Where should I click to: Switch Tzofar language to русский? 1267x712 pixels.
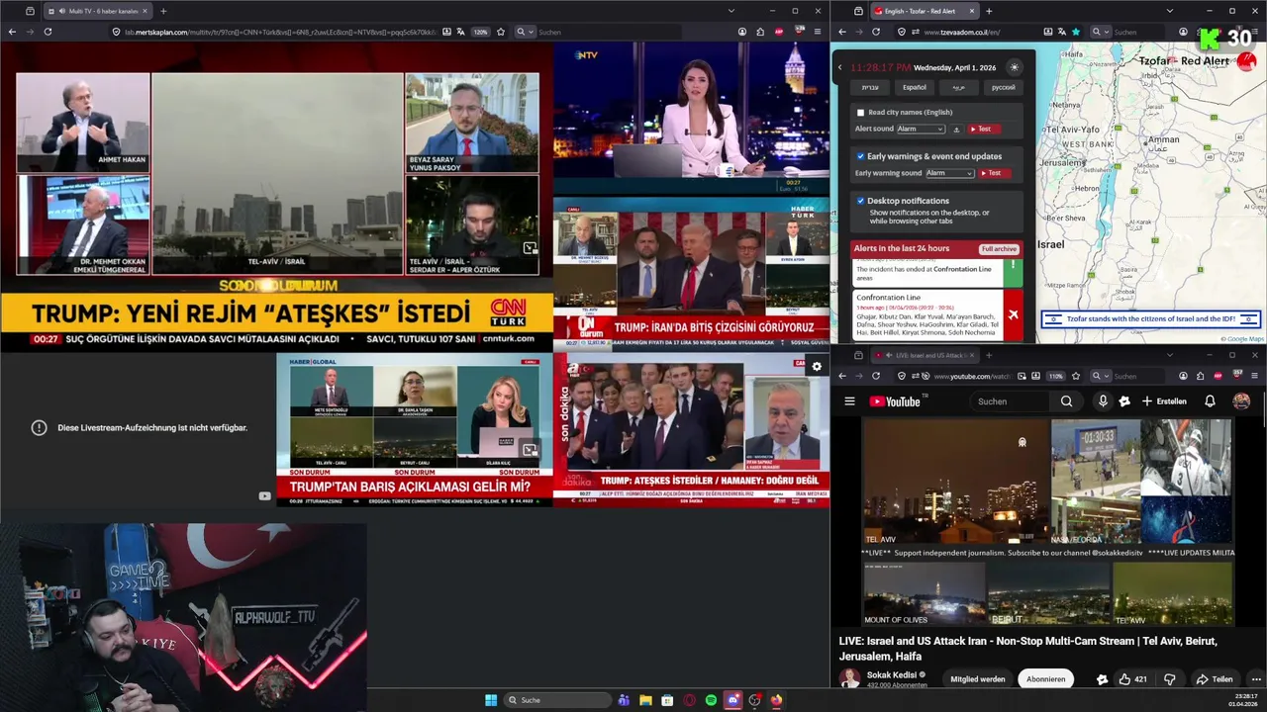click(x=1003, y=87)
